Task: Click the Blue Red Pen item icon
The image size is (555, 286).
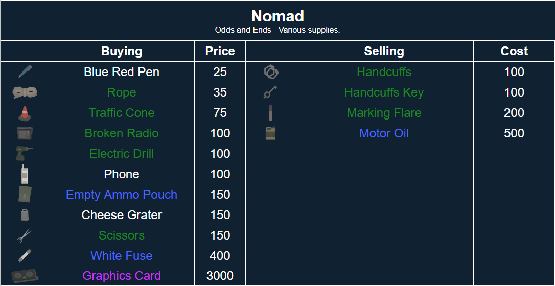Action: pyautogui.click(x=25, y=72)
